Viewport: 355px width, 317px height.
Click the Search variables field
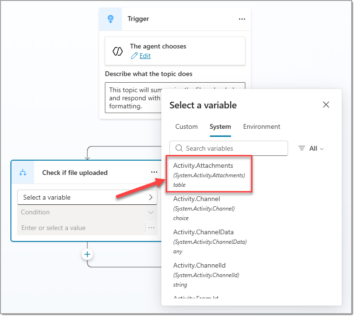229,149
